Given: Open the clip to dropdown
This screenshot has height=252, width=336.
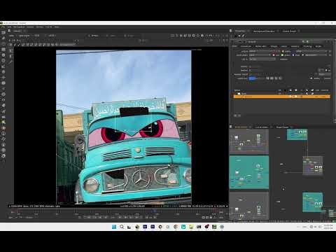Looking at the screenshot, I should [x=262, y=59].
